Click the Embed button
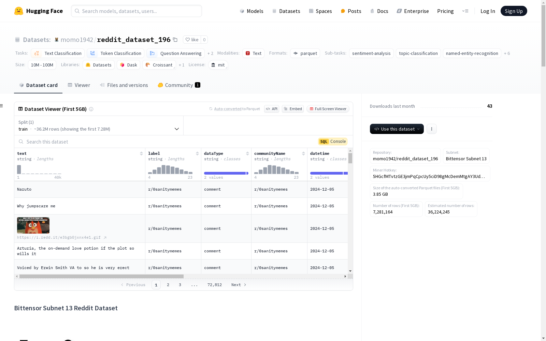The height and width of the screenshot is (341, 546). 293,109
